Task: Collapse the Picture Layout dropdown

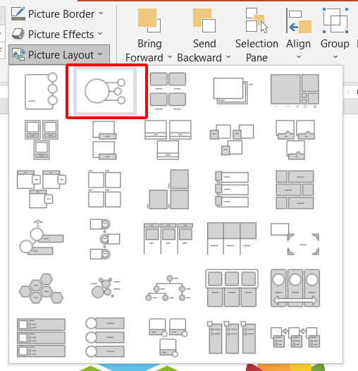Action: coord(59,54)
